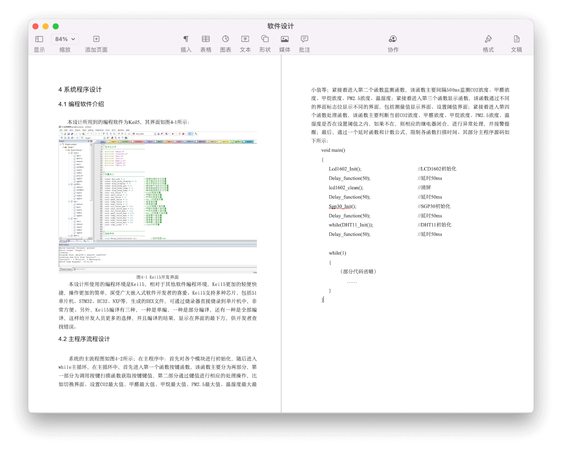562x451 pixels.
Task: Click the window title 软件设计
Action: pyautogui.click(x=281, y=26)
